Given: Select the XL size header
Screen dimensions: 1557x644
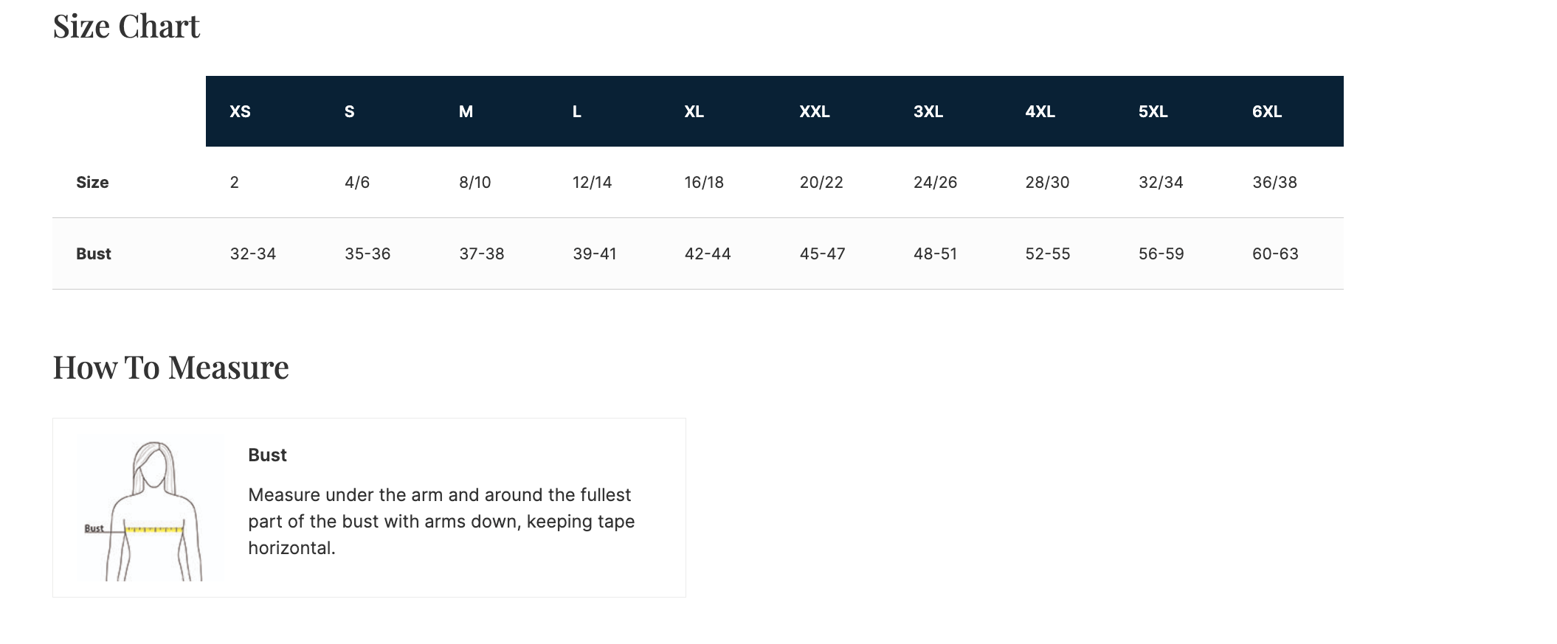Looking at the screenshot, I should click(694, 111).
